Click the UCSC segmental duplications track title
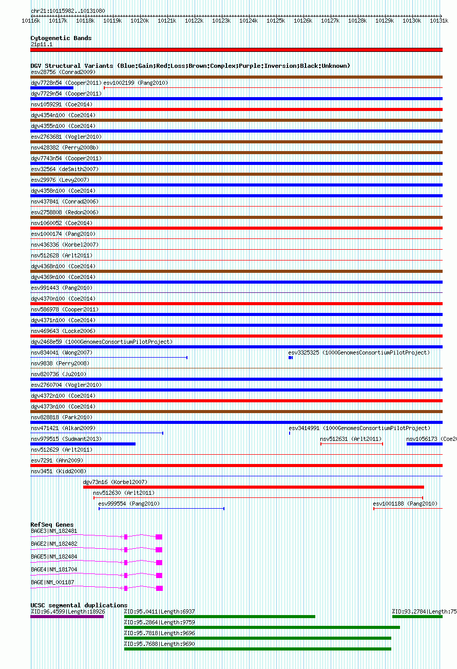457x669 pixels. pos(79,605)
